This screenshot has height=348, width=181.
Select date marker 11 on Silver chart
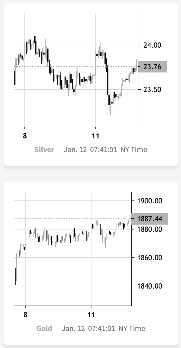click(96, 136)
